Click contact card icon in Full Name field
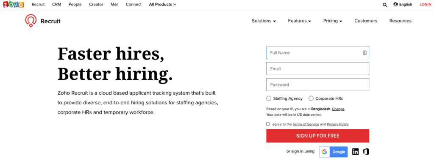 pyautogui.click(x=364, y=53)
